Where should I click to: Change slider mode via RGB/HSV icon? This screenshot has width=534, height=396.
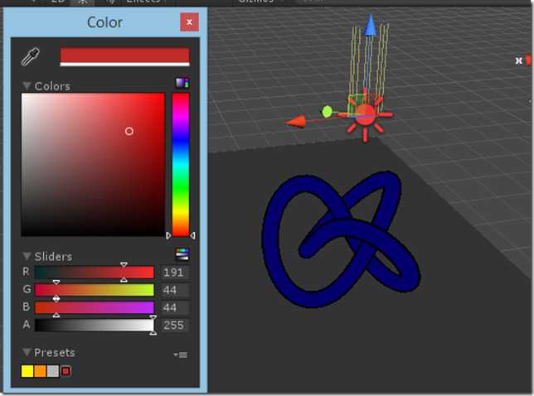[182, 254]
